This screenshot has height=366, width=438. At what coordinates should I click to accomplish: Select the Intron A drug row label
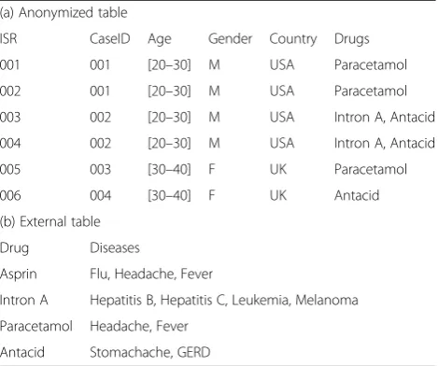[x=24, y=301]
